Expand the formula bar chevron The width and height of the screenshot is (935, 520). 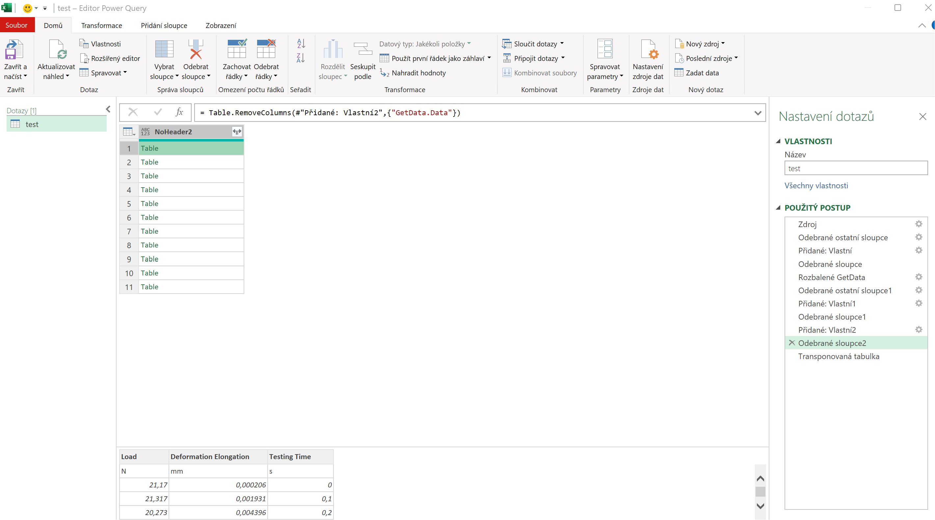pos(758,113)
